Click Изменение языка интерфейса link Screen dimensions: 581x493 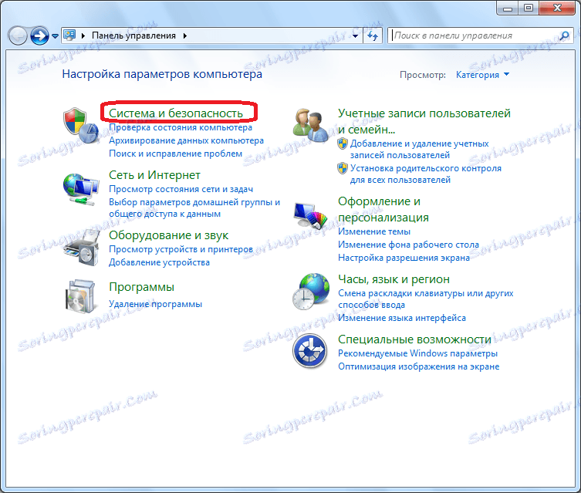(402, 318)
